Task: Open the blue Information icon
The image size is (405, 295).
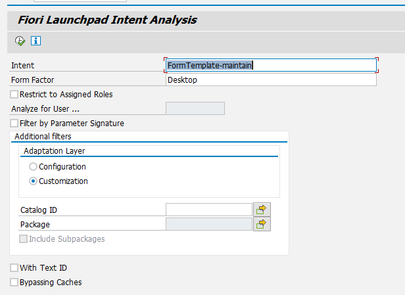Action: [x=36, y=41]
